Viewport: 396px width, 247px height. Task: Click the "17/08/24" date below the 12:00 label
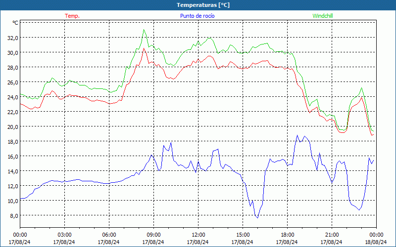[198, 242]
